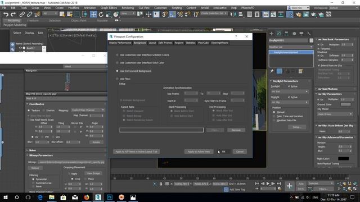Select the Select and Link tool
Screen dimensions: 360x202
click(22, 15)
